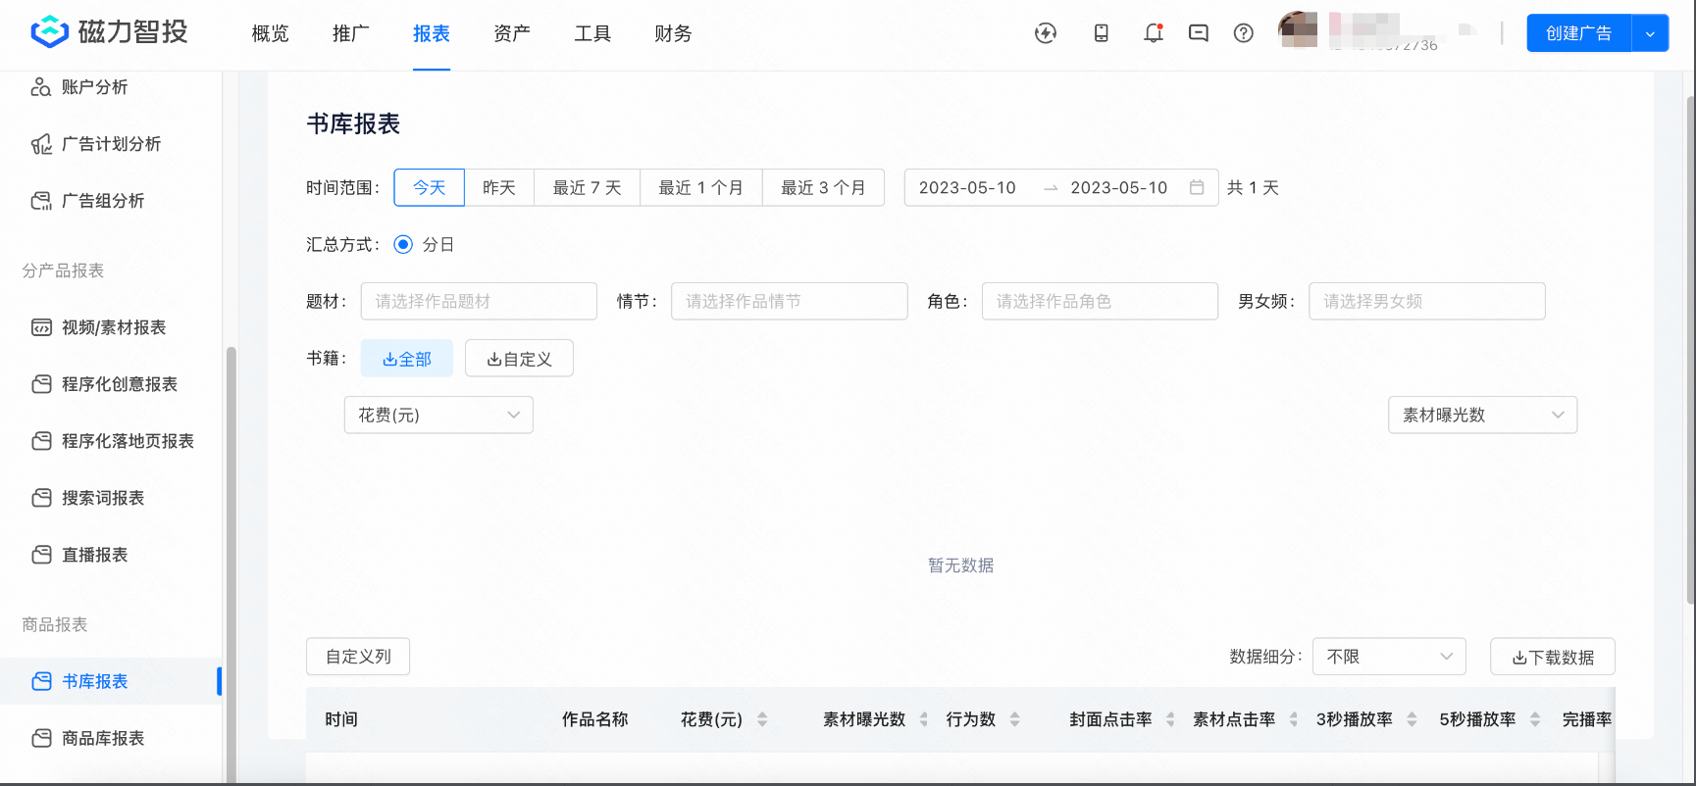Click the end date 2023-05-10 field
1696x786 pixels.
(1119, 187)
